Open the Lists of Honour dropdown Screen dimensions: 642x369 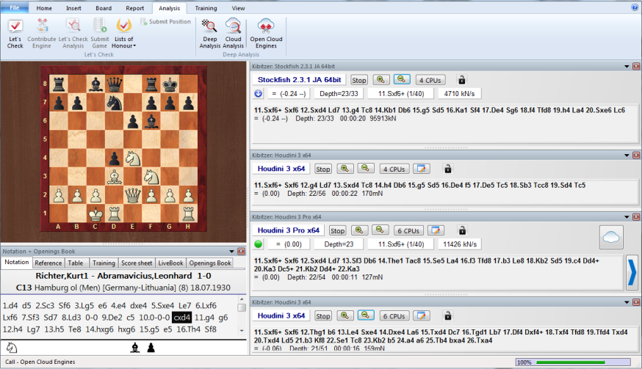[x=123, y=34]
